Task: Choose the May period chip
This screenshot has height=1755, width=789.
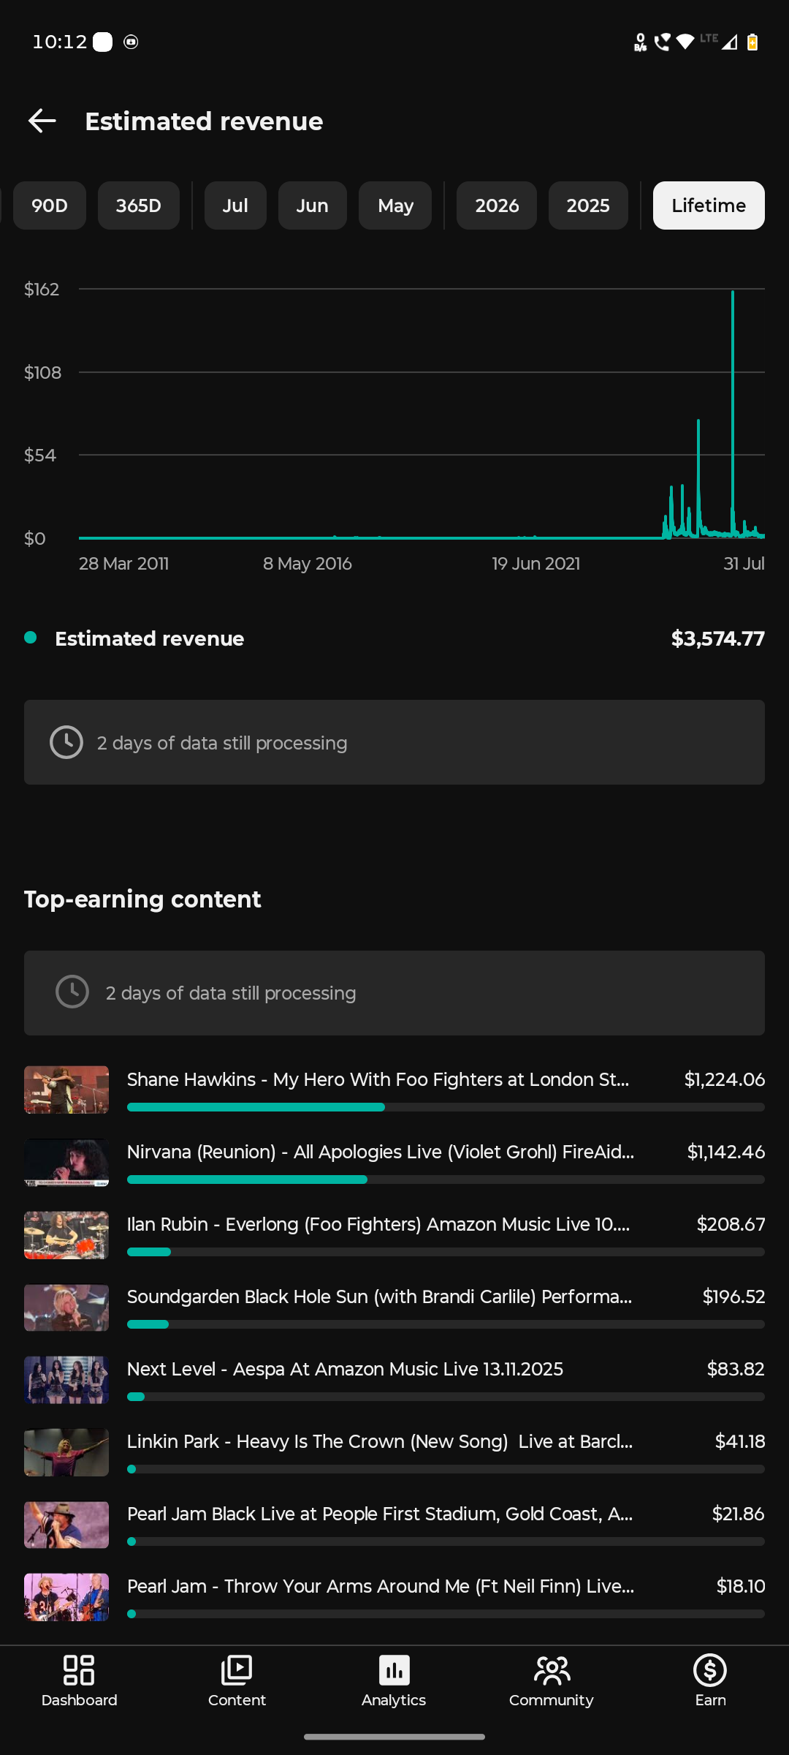Action: point(395,205)
